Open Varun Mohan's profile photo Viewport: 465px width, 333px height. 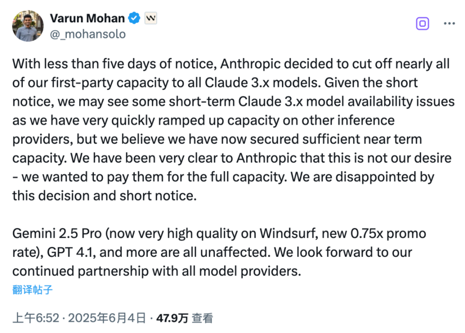(28, 26)
